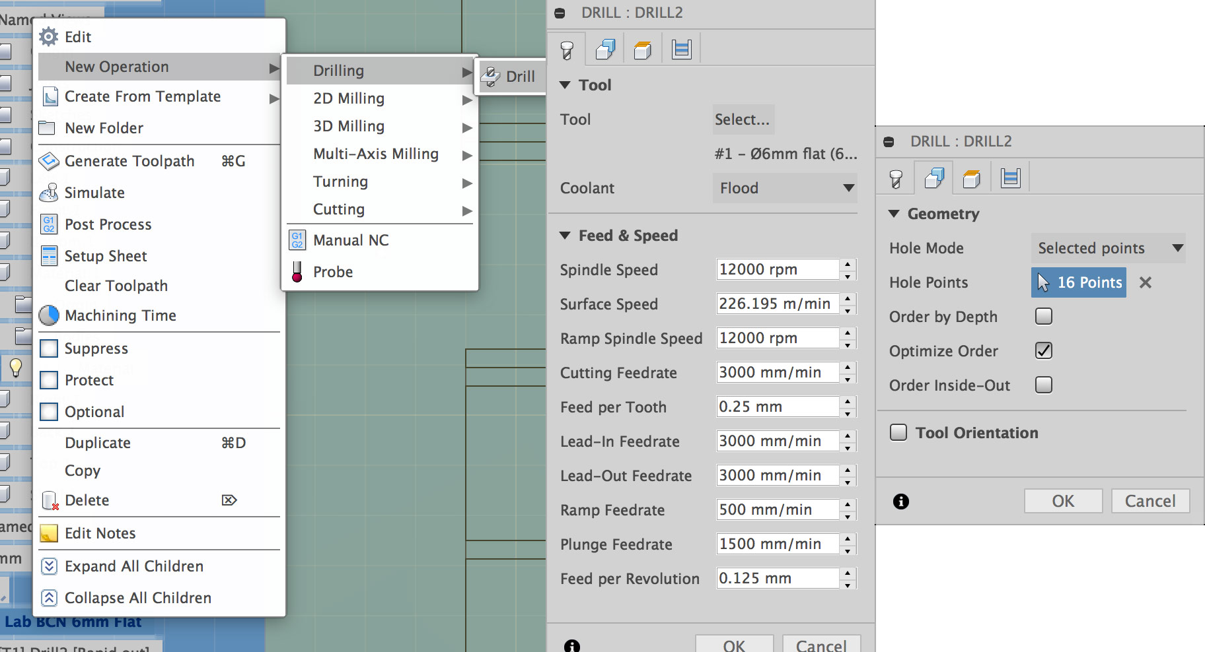Enable the Order by Depth checkbox
Image resolution: width=1205 pixels, height=652 pixels.
pos(1044,316)
